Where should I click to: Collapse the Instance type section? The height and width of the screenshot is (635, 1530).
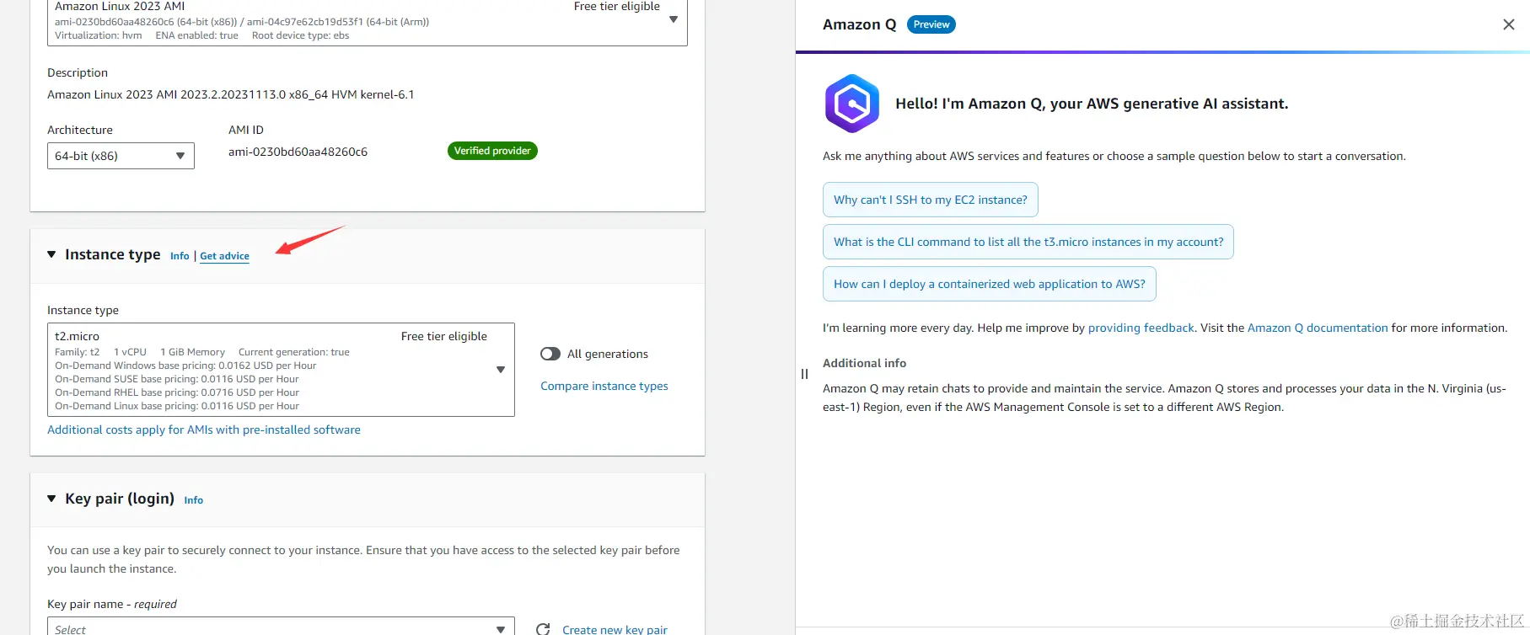(x=51, y=254)
